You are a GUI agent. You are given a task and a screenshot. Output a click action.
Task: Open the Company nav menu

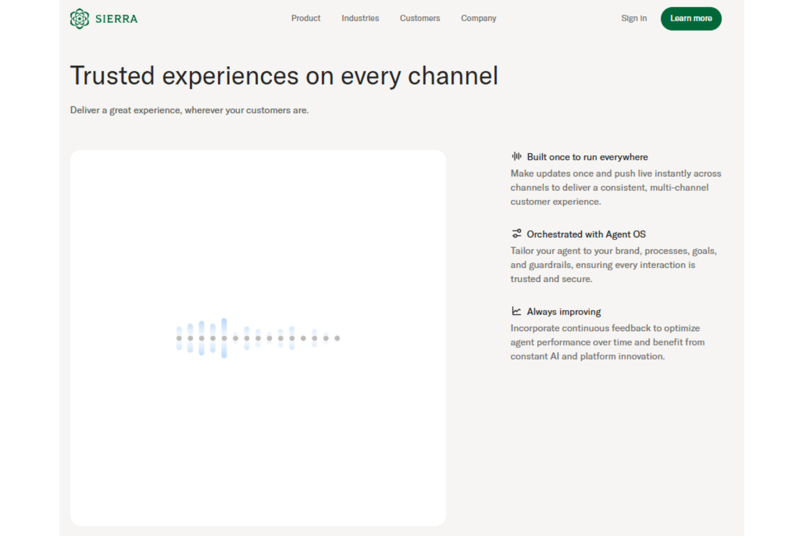point(478,18)
